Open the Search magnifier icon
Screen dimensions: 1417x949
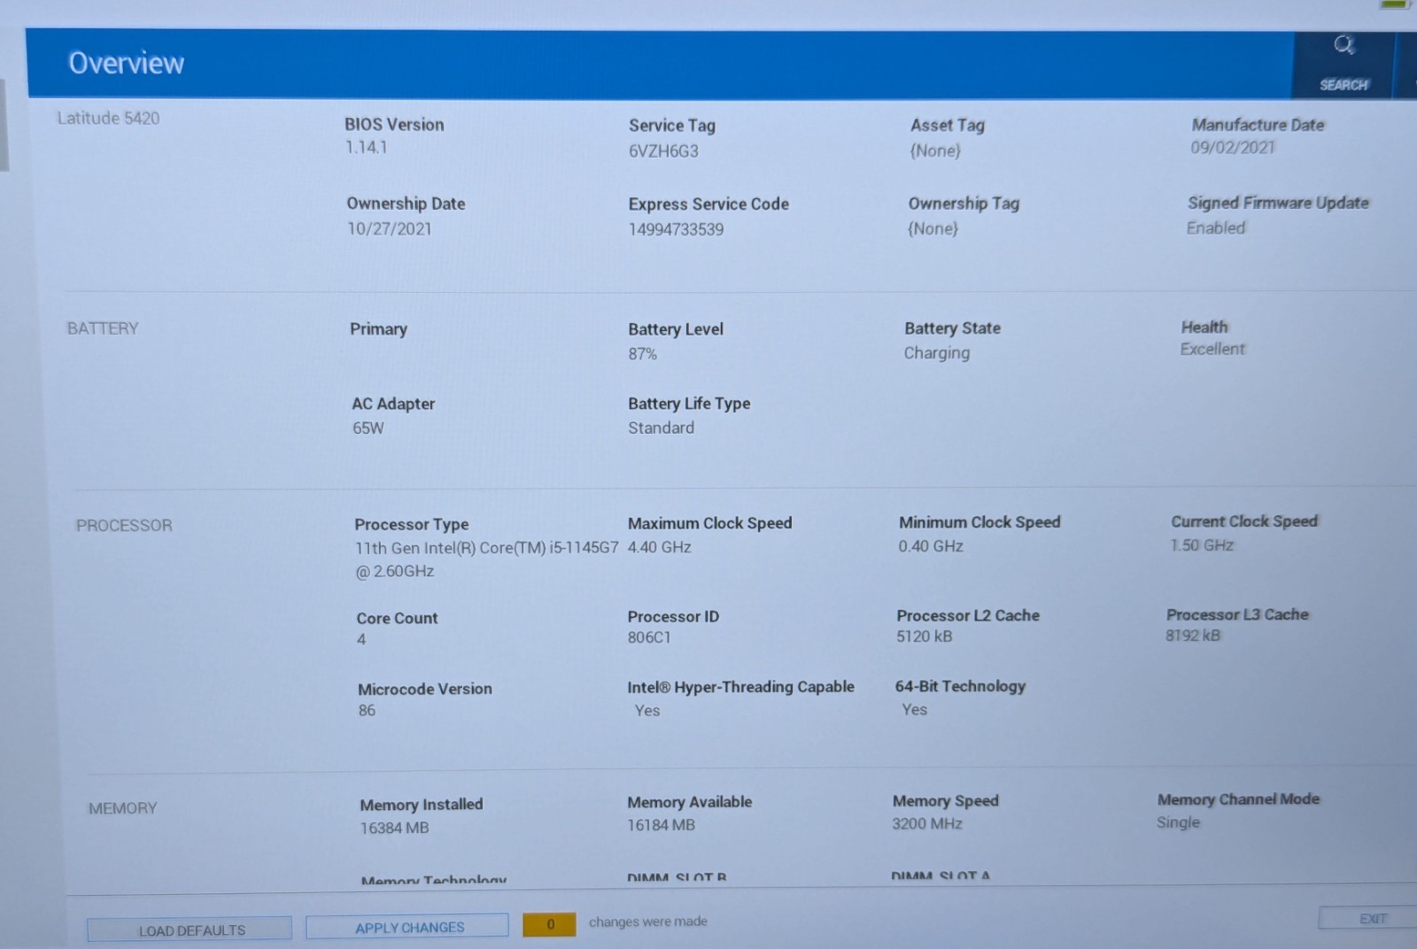point(1343,45)
